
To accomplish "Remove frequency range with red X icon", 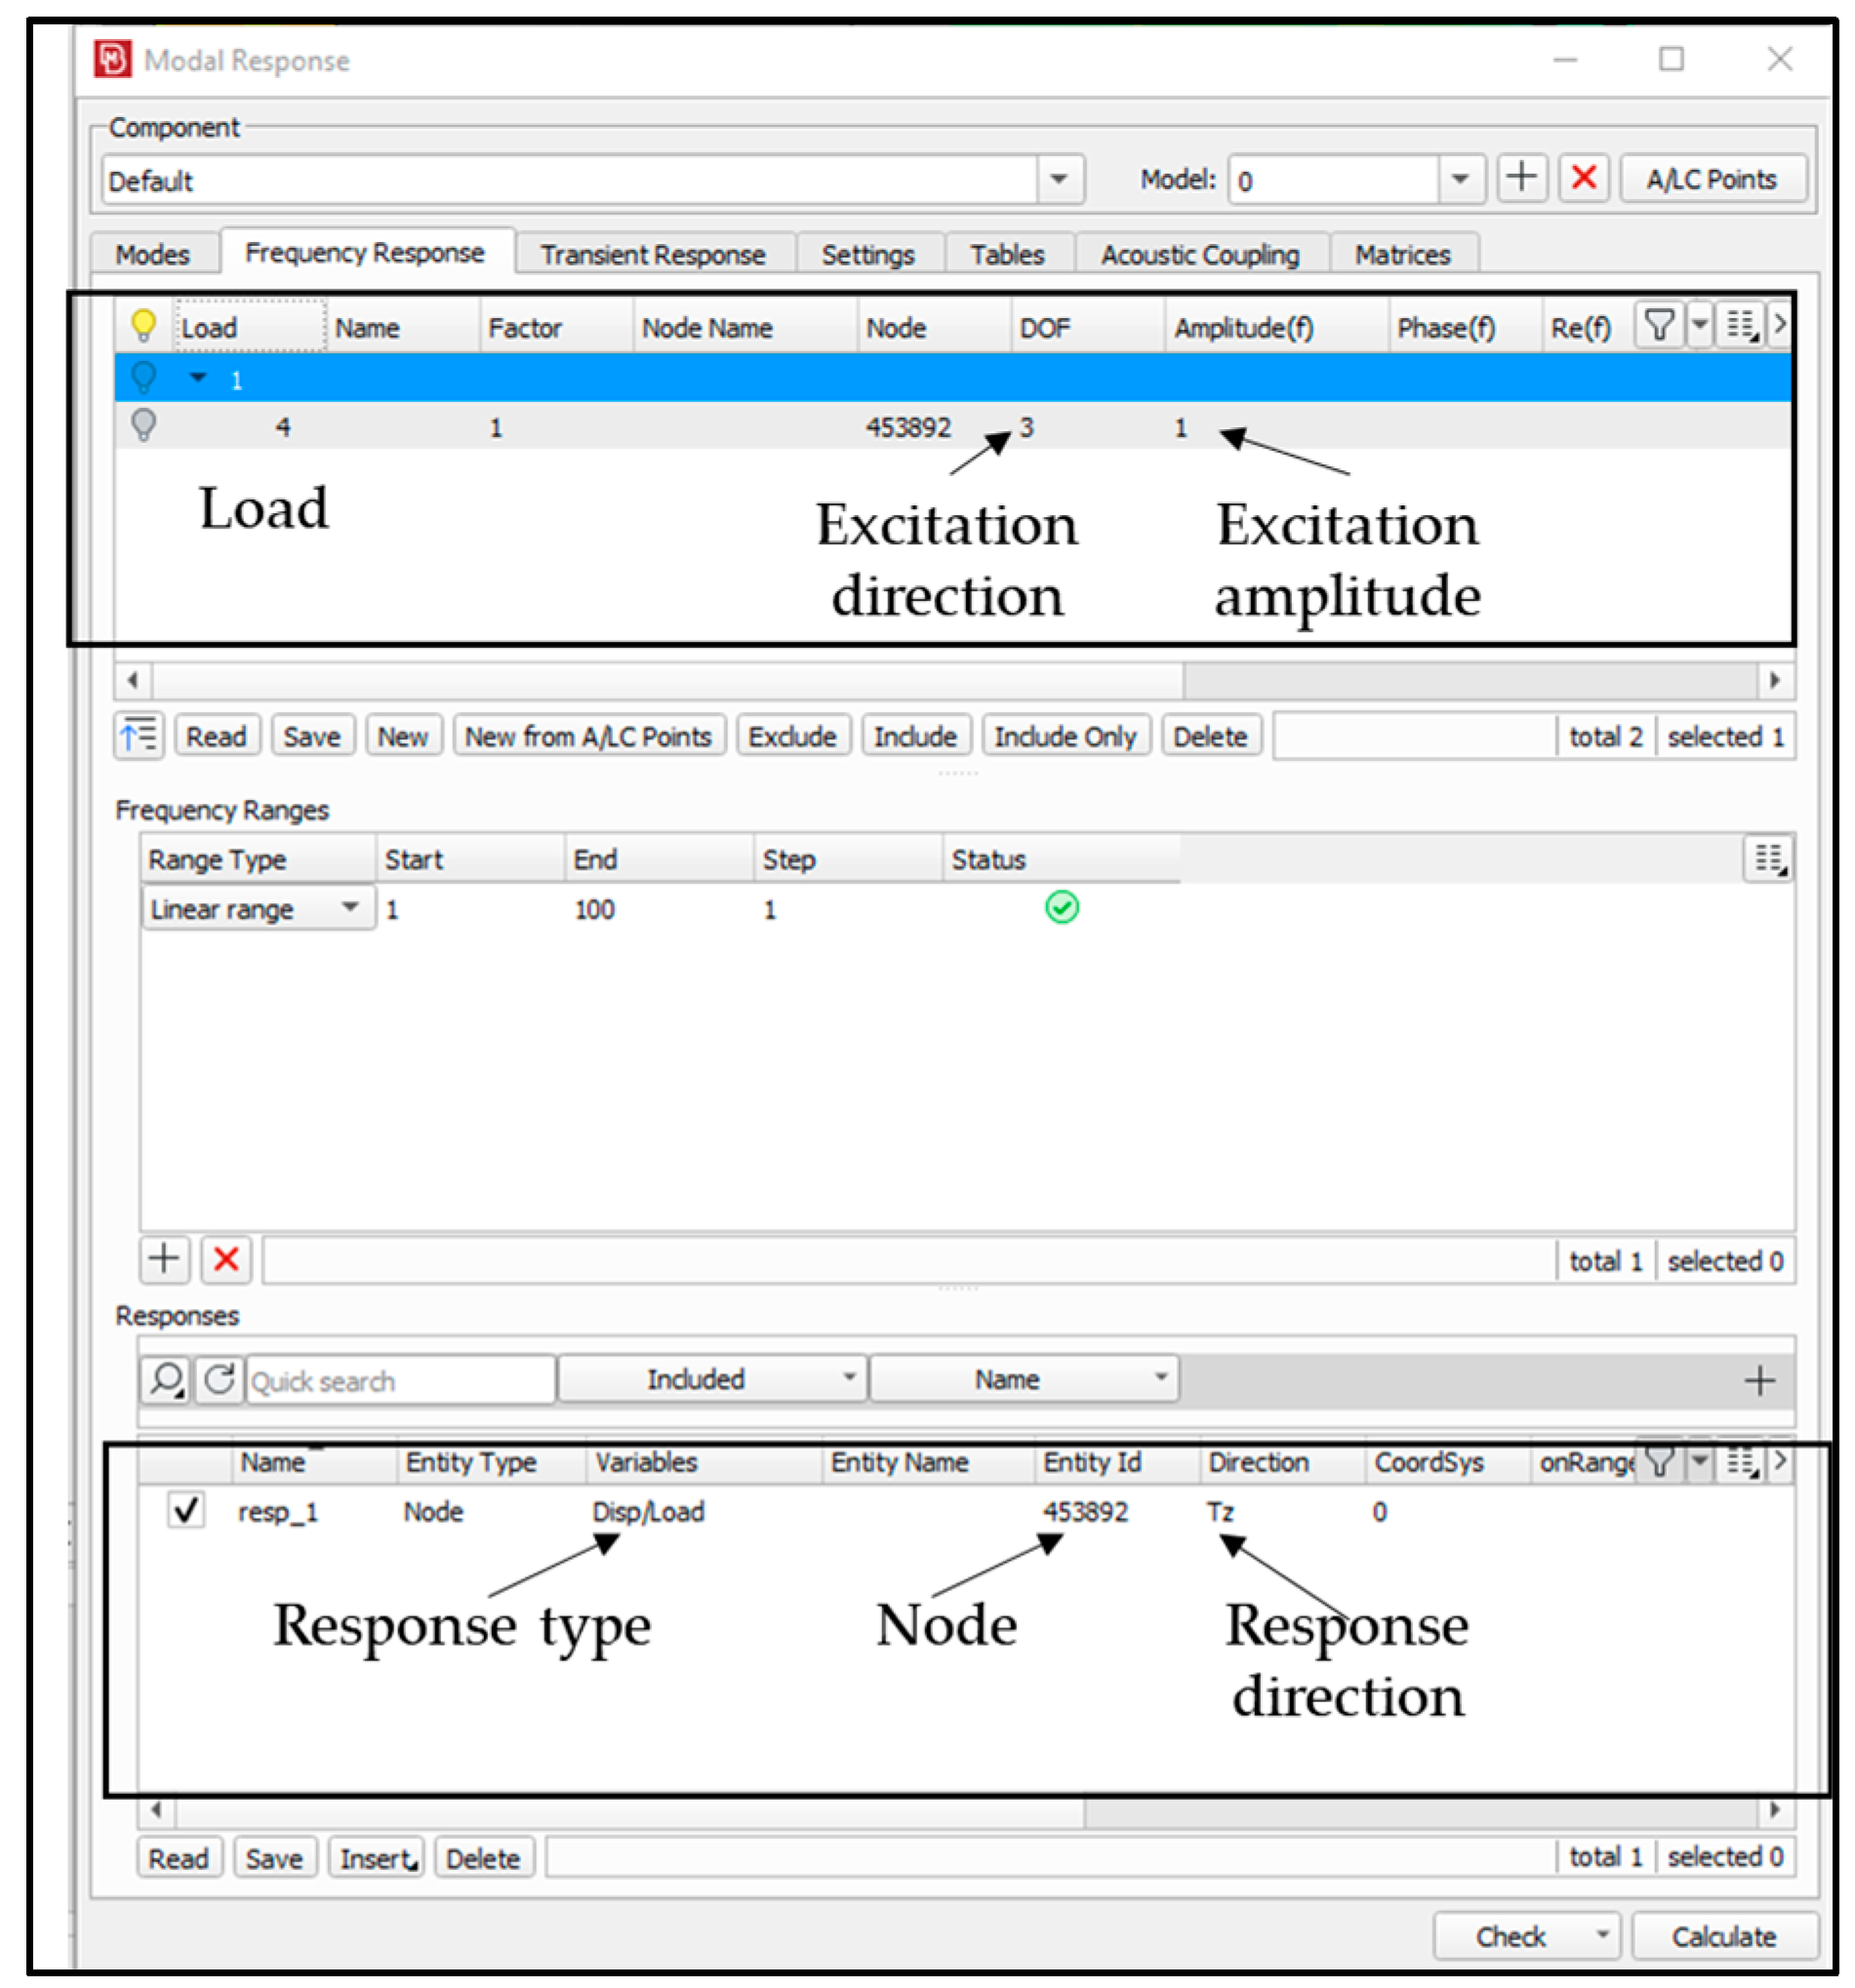I will coord(226,1258).
